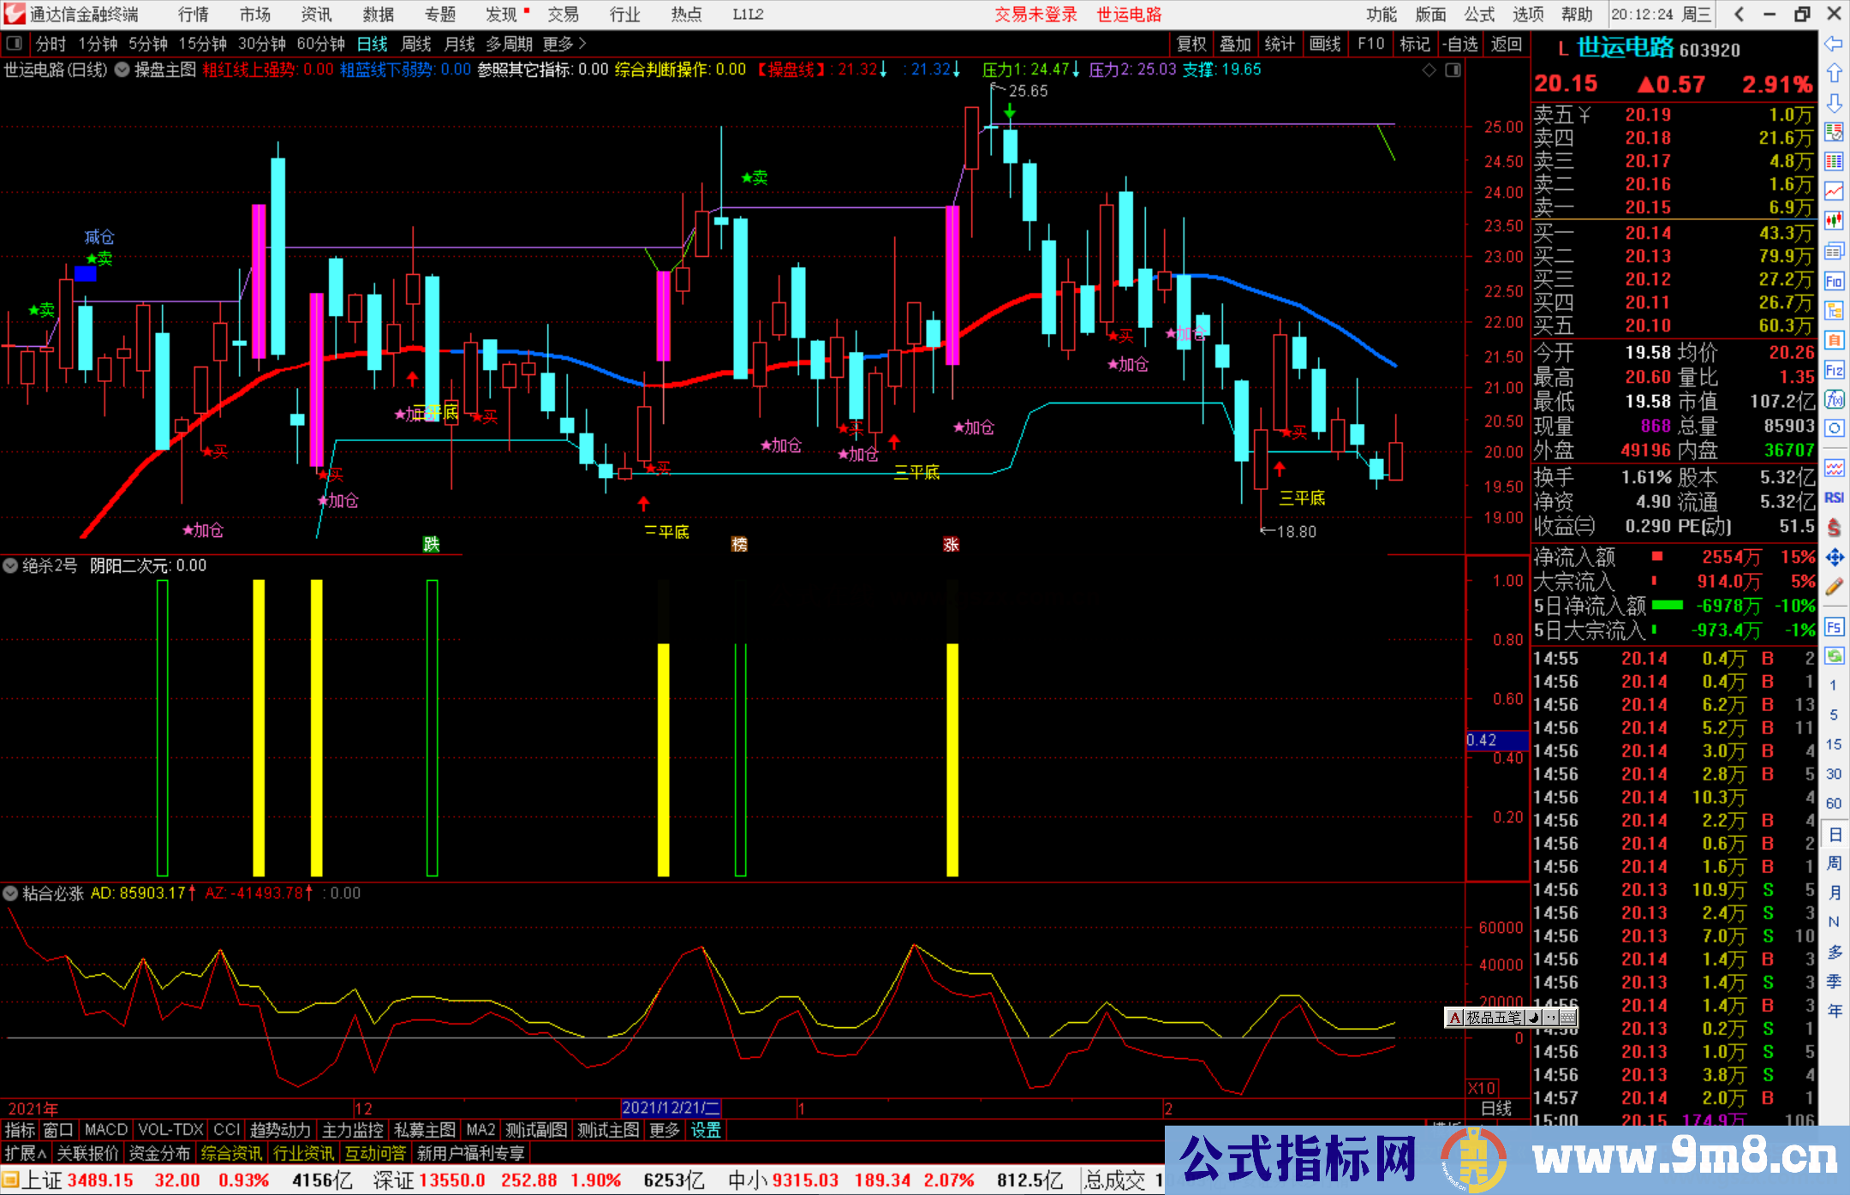Viewport: 1850px width, 1195px height.
Task: Click the 复权 button
Action: click(x=1191, y=44)
